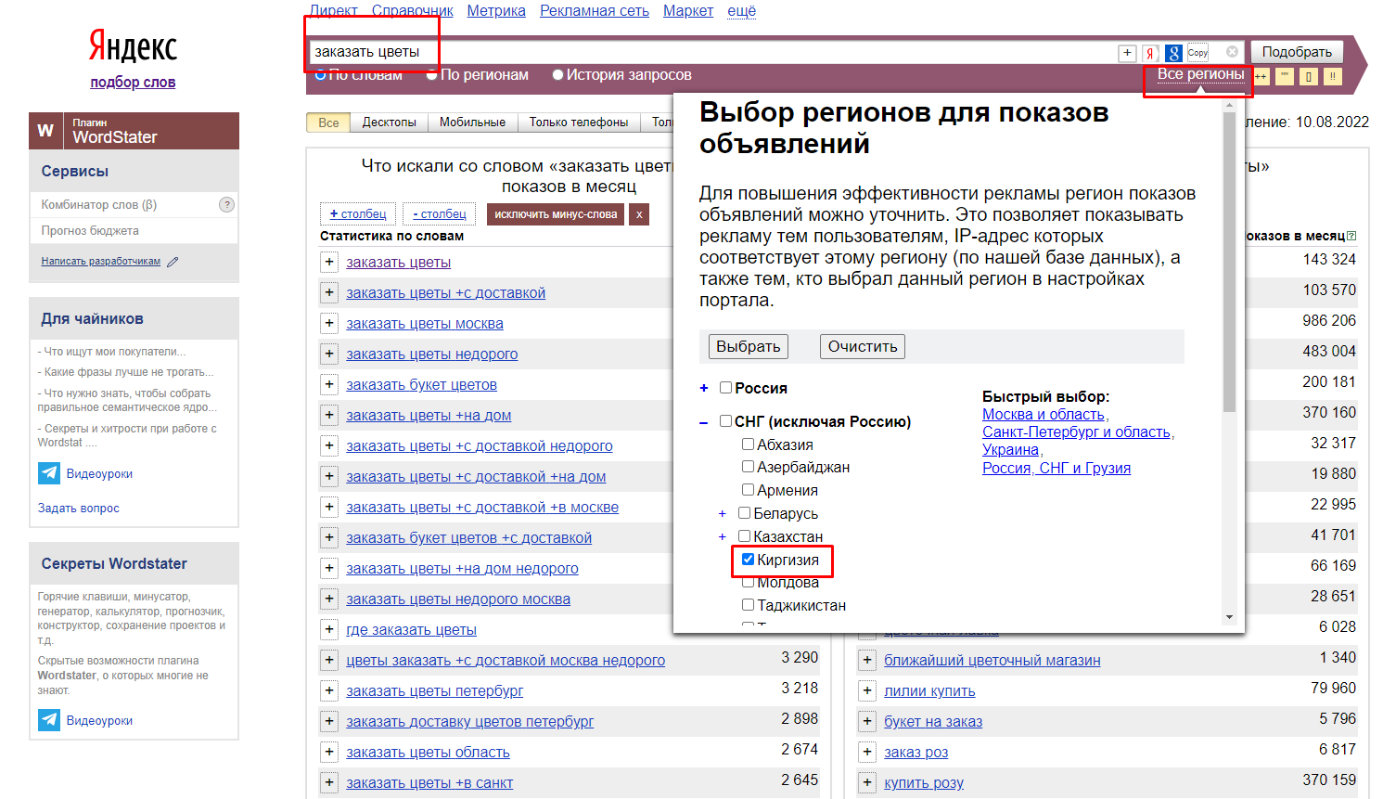Viewport: 1383px width, 799px height.
Task: Click the !! operator button
Action: coord(1333,76)
